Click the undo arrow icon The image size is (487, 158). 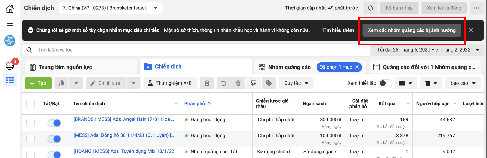224,83
